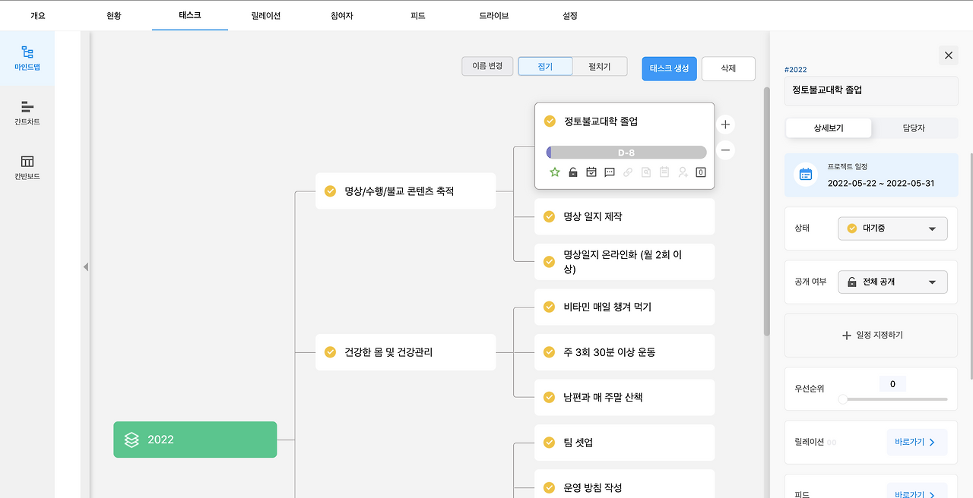Collapse the left panel with the triangle arrow
The image size is (973, 498).
[x=85, y=266]
